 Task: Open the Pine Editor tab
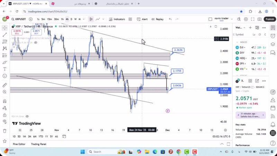pyautogui.click(x=19, y=144)
